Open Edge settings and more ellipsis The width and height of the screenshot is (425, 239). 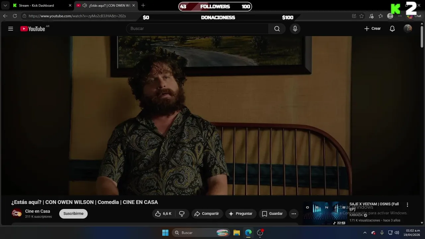(400, 16)
